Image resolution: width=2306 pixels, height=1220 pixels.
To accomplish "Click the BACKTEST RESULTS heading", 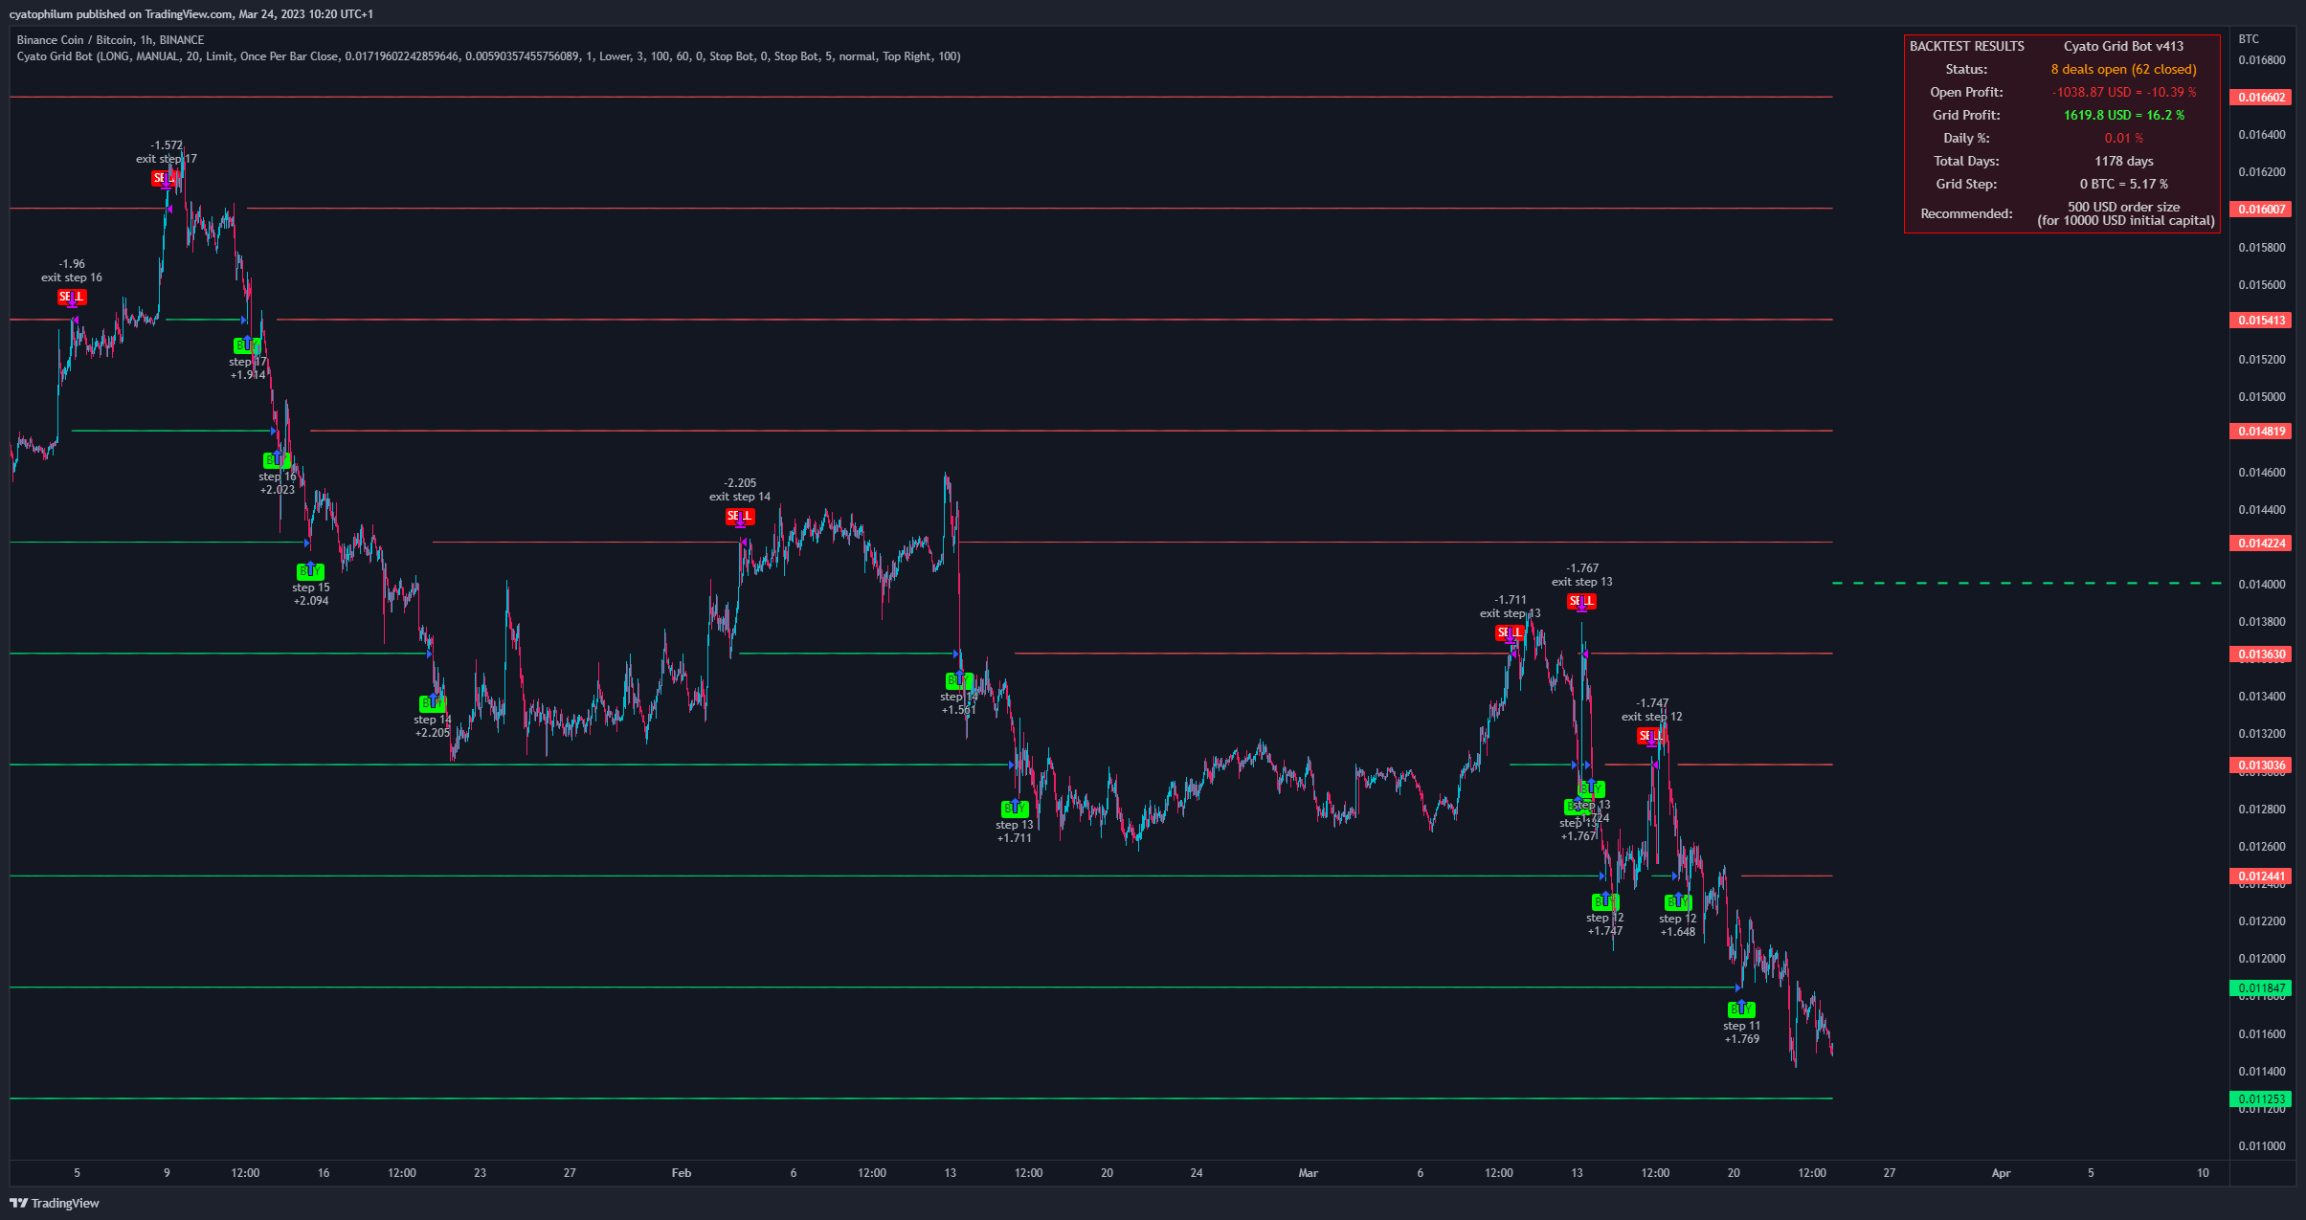I will pyautogui.click(x=1967, y=47).
